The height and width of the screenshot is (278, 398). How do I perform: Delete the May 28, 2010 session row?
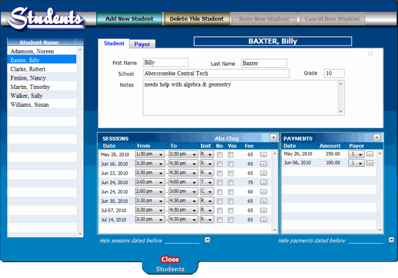coord(263,154)
